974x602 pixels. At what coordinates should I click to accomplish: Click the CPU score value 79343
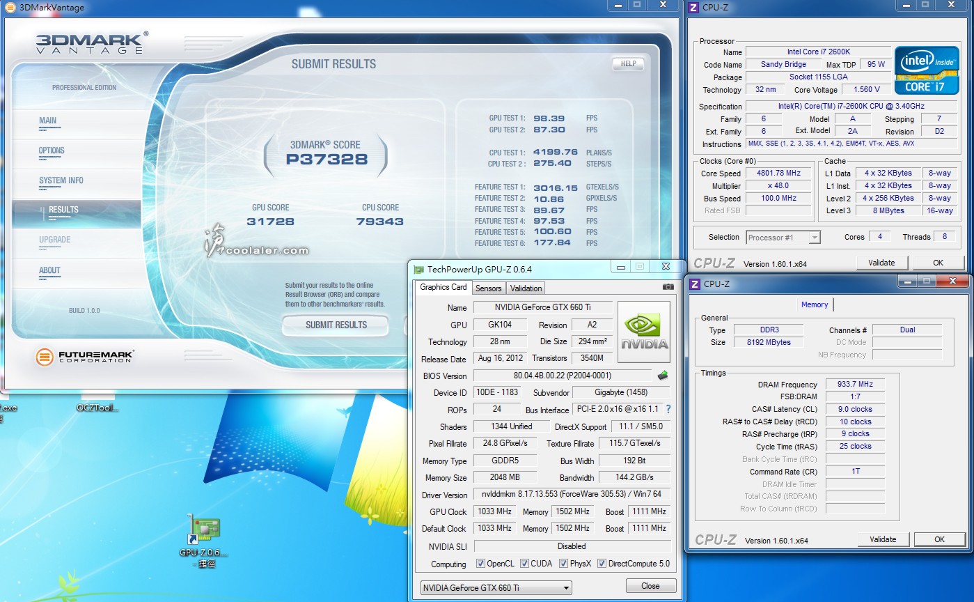380,222
